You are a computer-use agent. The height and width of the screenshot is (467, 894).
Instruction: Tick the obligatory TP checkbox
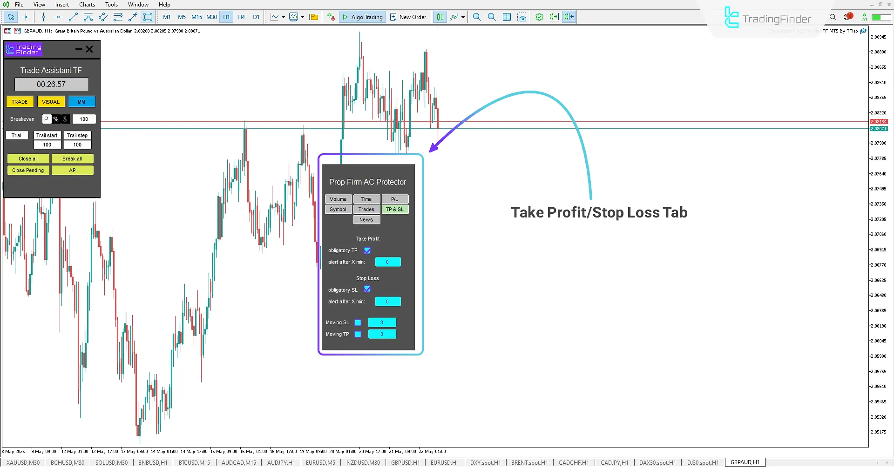tap(367, 250)
